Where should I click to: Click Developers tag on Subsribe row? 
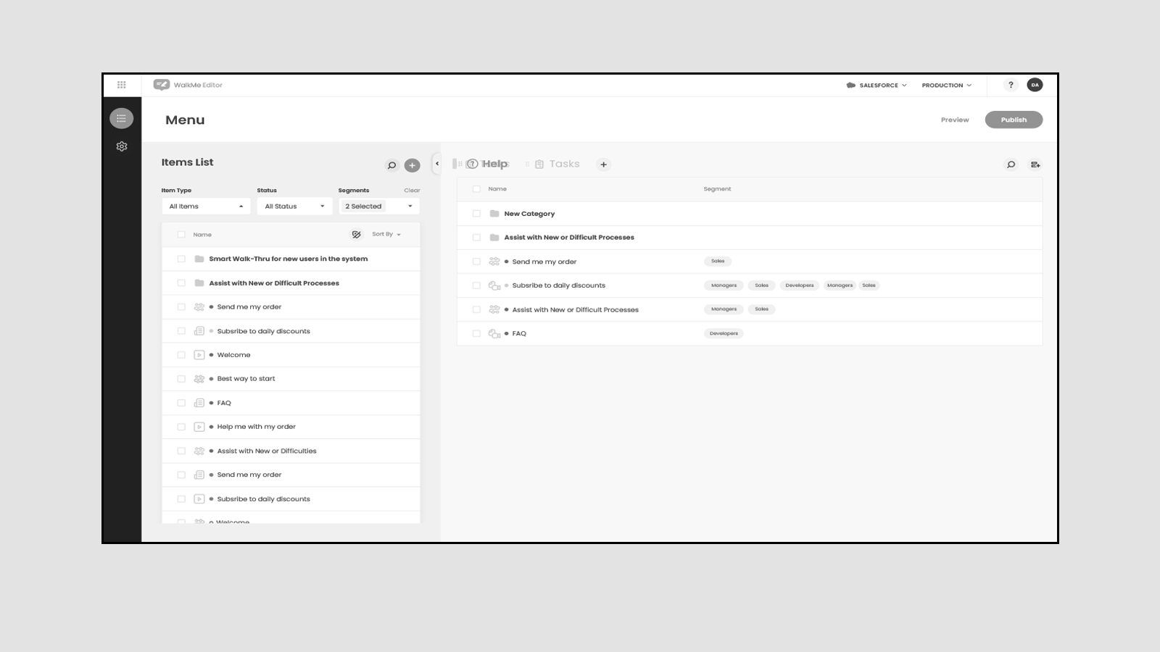click(x=800, y=285)
